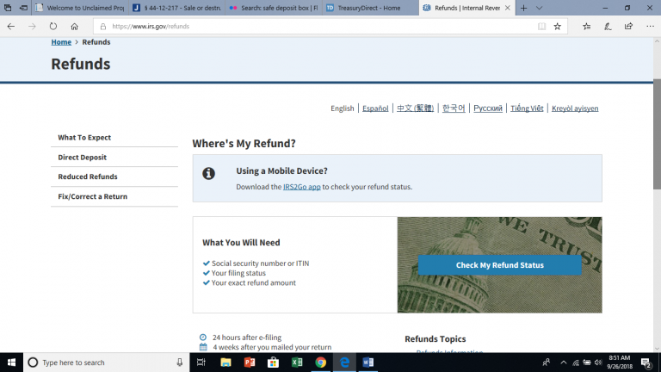Screen dimensions: 661x372
Task: Open new tab with plus icon
Action: pyautogui.click(x=523, y=8)
